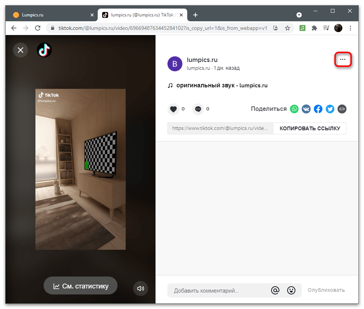Viewport: 364px width, 309px height.
Task: Open the emoji picker
Action: point(291,290)
